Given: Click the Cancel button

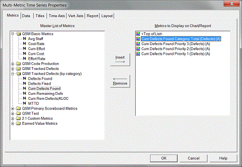Looking at the screenshot, I should pyautogui.click(x=194, y=158).
